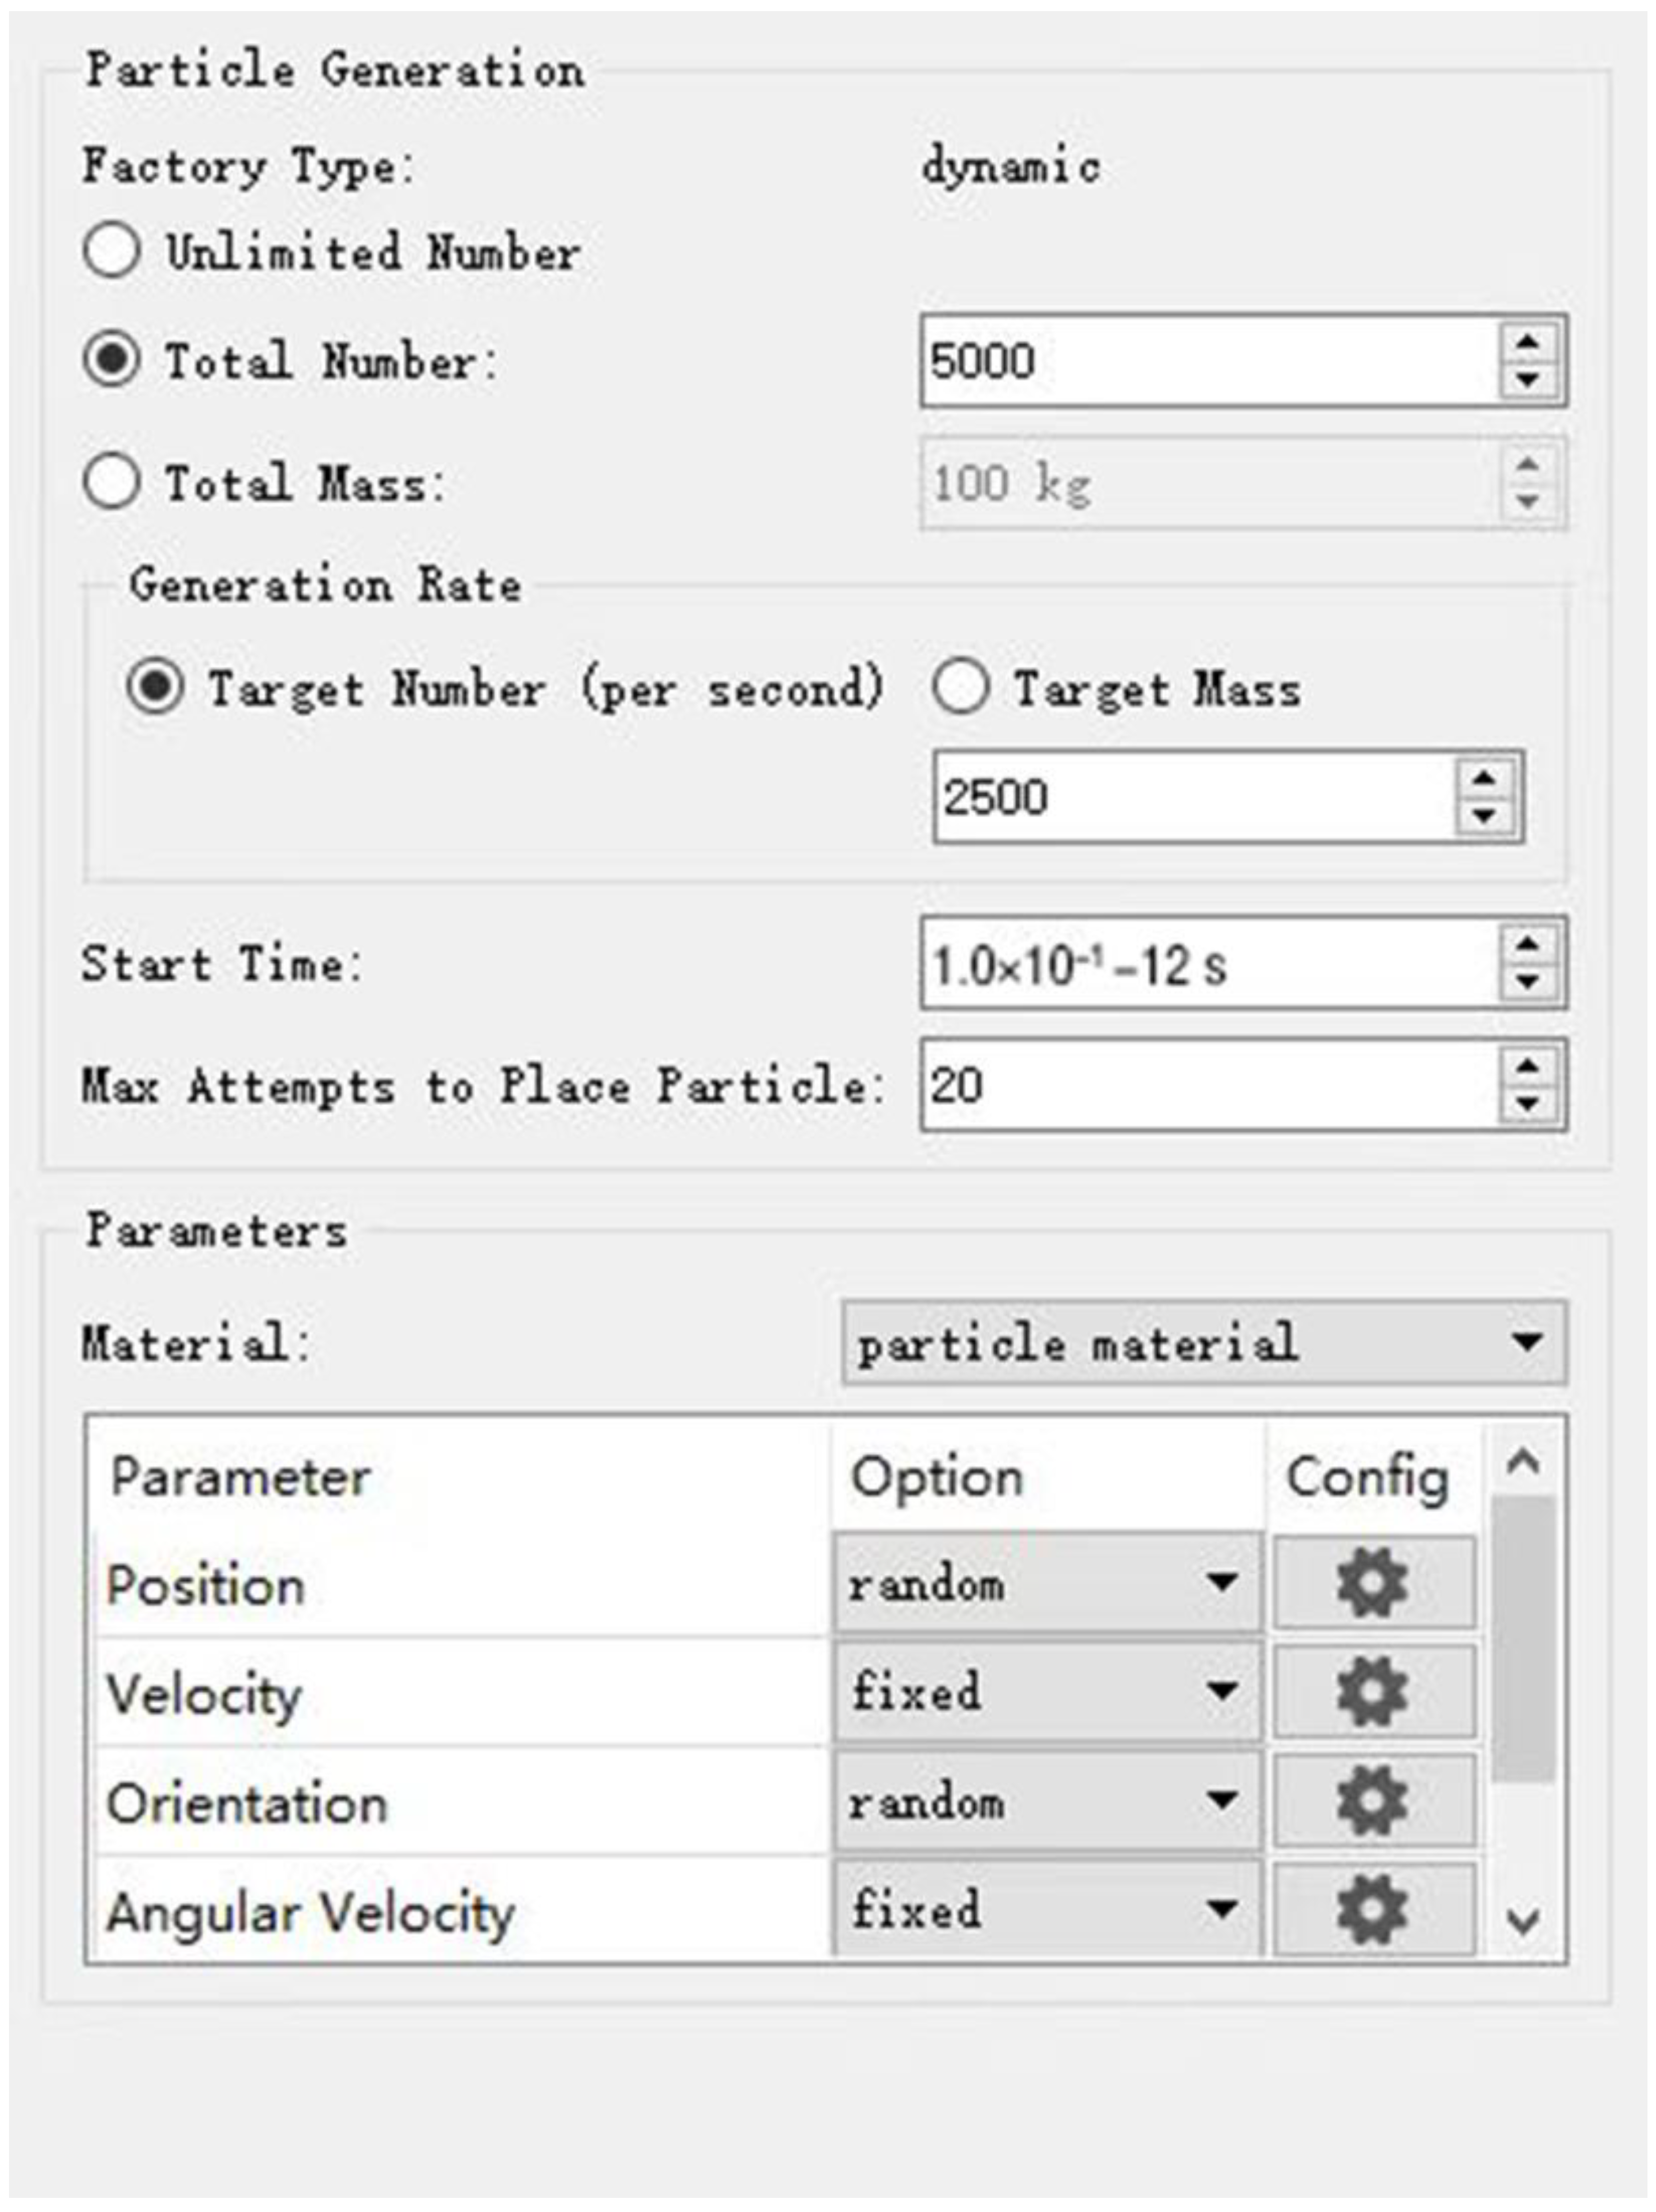Open the Velocity option dropdown
This screenshot has height=2212, width=1656.
[x=1046, y=1692]
